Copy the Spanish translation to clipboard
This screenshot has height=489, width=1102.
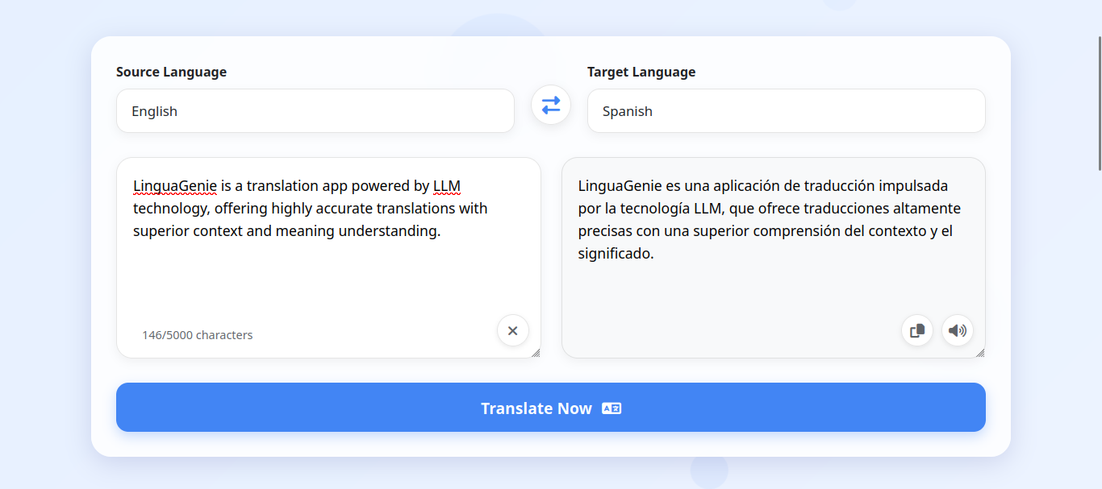pyautogui.click(x=917, y=330)
